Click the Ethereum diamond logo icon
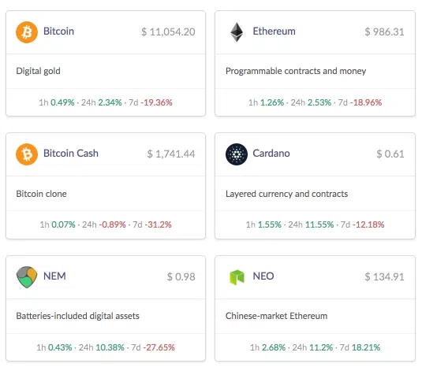 (237, 32)
